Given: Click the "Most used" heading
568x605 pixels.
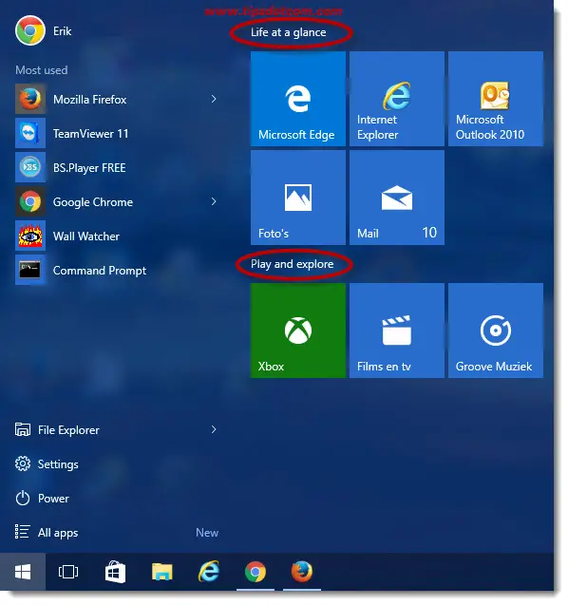Looking at the screenshot, I should click(42, 70).
